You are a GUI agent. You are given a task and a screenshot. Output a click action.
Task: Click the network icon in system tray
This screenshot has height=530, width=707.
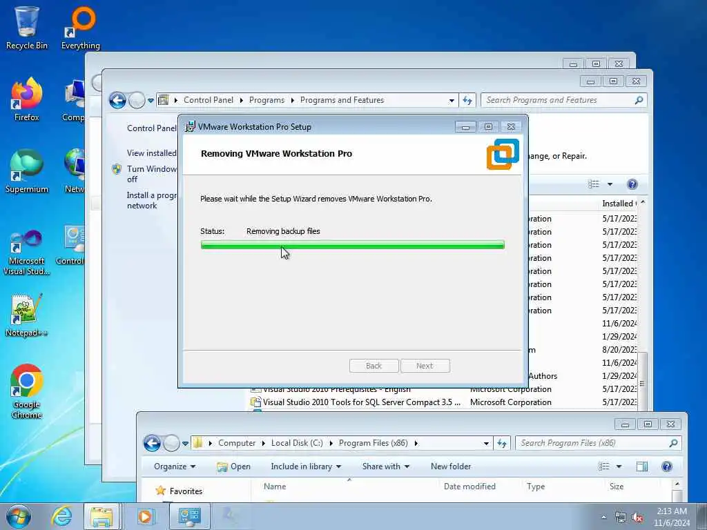(621, 518)
